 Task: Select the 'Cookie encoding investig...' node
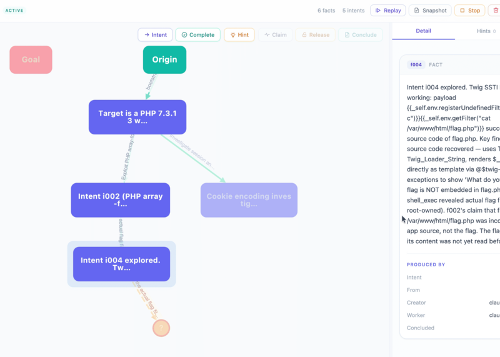[249, 200]
